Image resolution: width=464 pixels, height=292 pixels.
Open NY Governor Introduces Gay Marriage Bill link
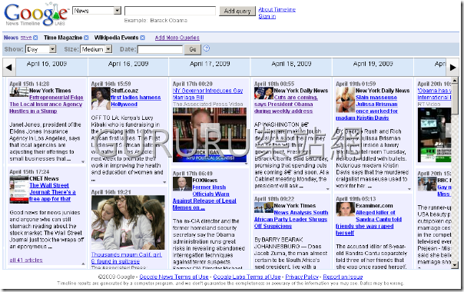coord(207,94)
